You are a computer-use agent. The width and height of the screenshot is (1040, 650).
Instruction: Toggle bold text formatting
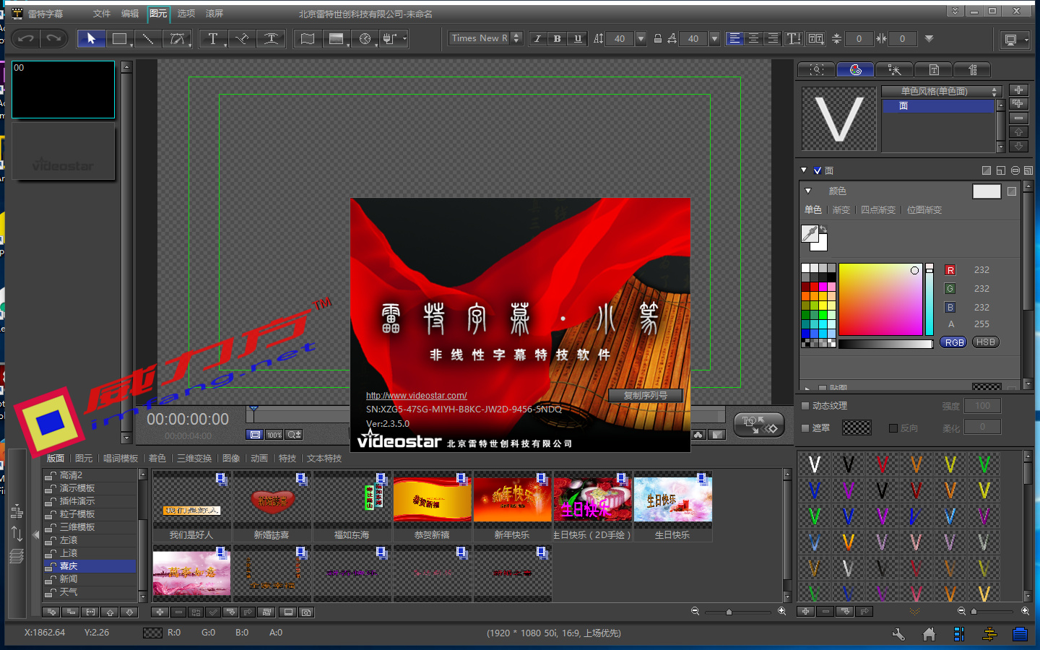[x=557, y=38]
